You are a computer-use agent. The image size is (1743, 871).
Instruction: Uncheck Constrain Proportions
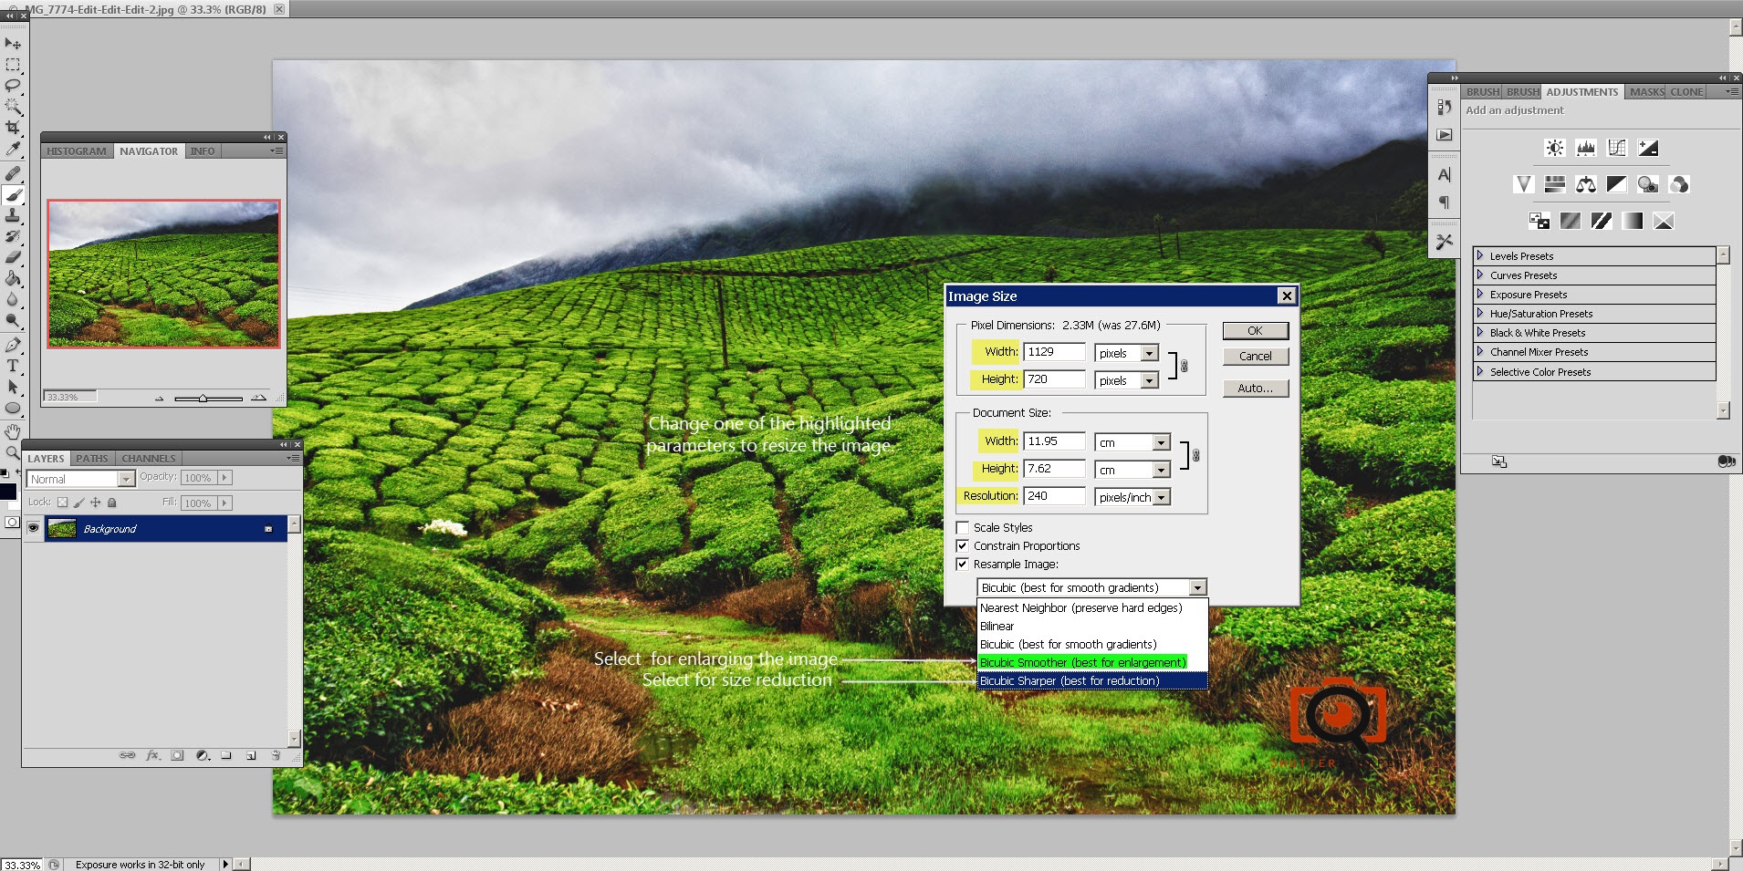tap(962, 546)
